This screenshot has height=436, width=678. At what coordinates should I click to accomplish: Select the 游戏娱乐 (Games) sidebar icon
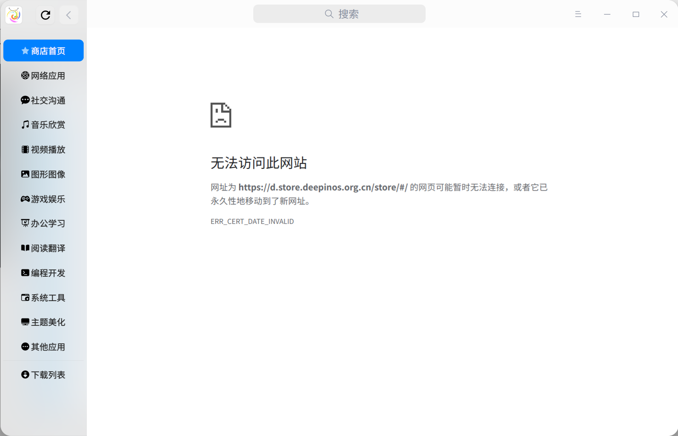point(43,199)
